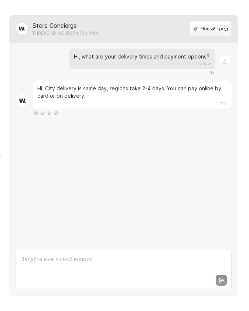Click the double checkmark read receipt
This screenshot has width=249, height=311.
click(208, 64)
